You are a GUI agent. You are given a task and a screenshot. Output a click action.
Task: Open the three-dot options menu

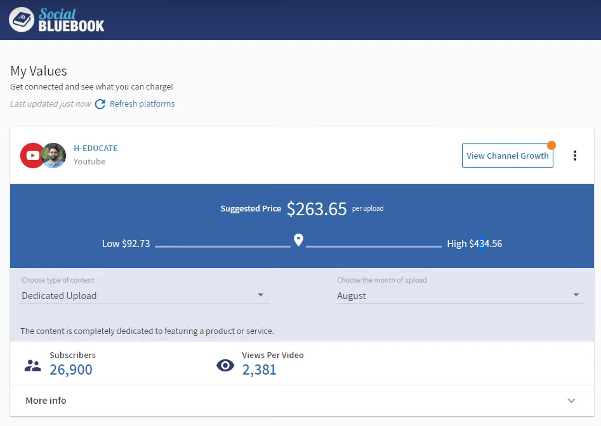point(575,155)
